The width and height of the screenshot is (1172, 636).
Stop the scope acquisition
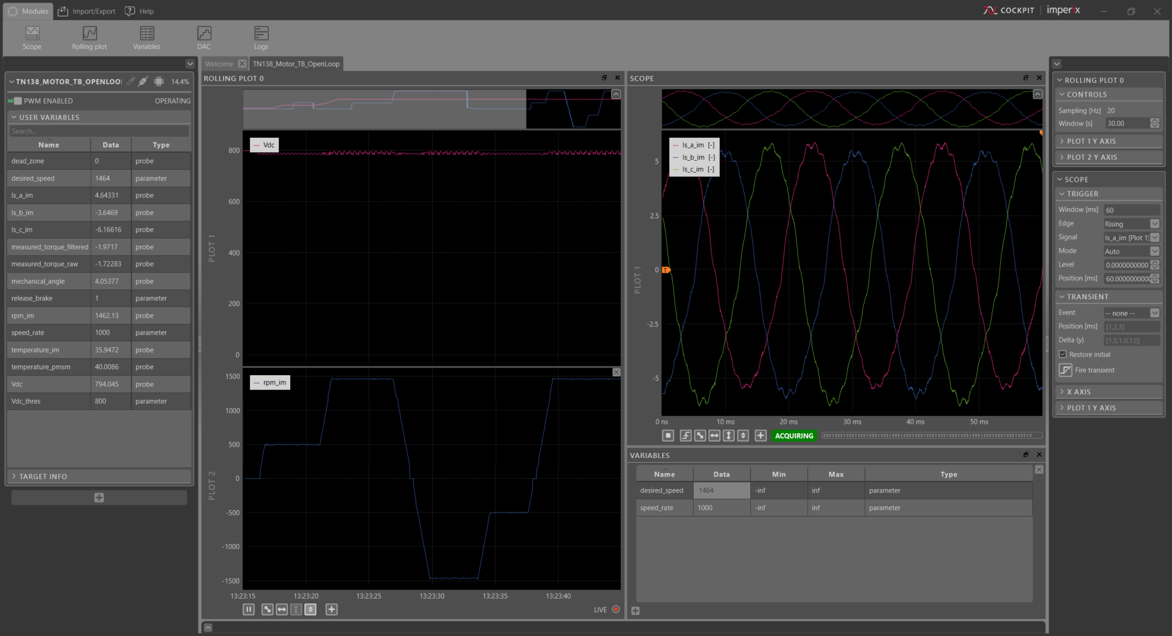[x=668, y=436]
